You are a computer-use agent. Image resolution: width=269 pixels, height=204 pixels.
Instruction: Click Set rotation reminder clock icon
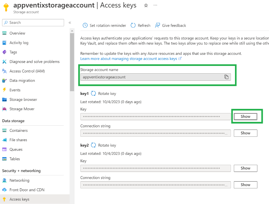(85, 26)
